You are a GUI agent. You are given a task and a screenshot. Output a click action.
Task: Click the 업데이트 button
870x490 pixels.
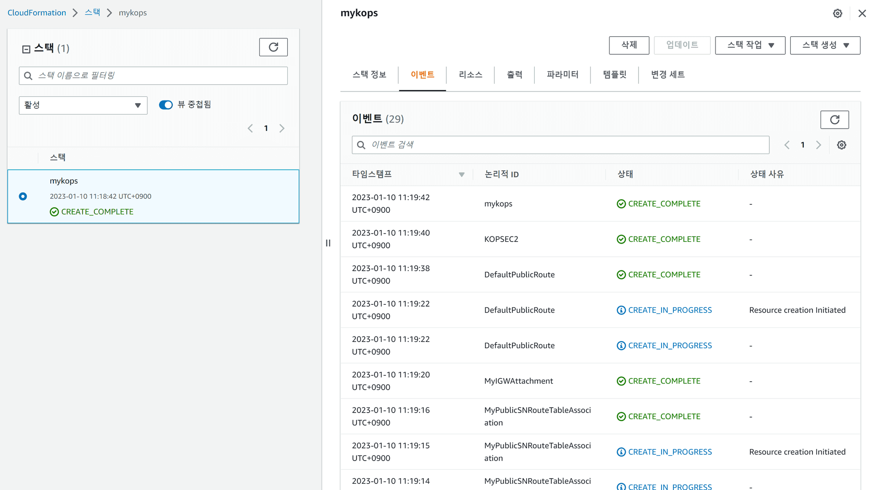(682, 45)
